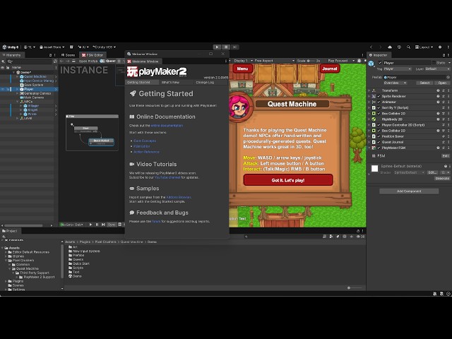The height and width of the screenshot is (339, 452).
Task: Click the Rigidbody 2D component icon
Action: point(374,119)
